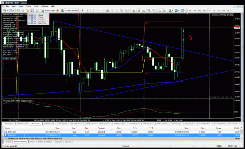Sort history by Profit column header
245x149 pixels.
pyautogui.click(x=236, y=128)
